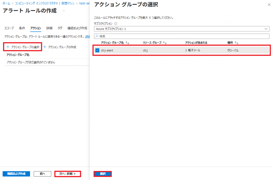Click the ホーム breadcrumb link
The height and width of the screenshot is (180, 272).
(x=6, y=3)
